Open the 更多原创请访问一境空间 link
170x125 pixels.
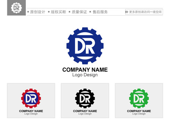coord(144,12)
